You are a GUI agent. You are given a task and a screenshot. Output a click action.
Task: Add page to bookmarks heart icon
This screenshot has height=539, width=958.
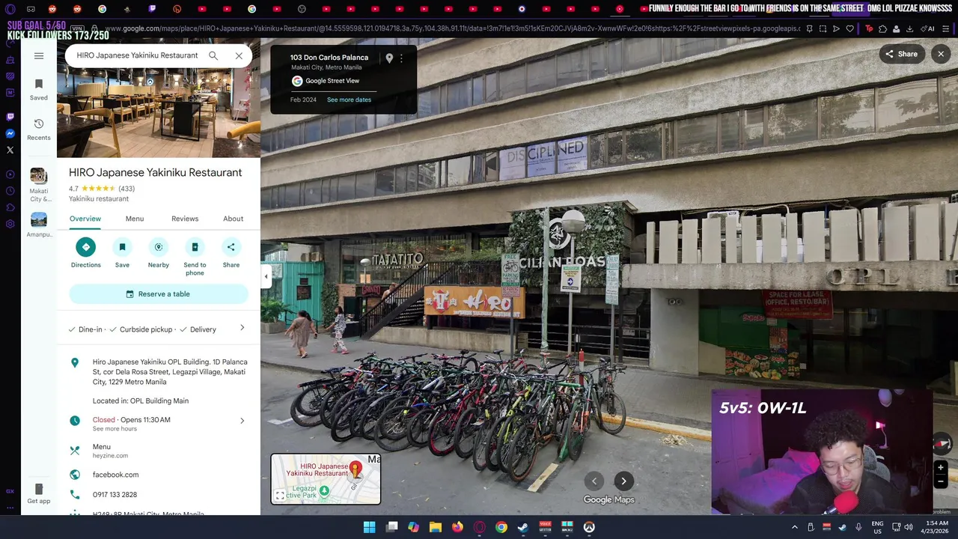(849, 28)
